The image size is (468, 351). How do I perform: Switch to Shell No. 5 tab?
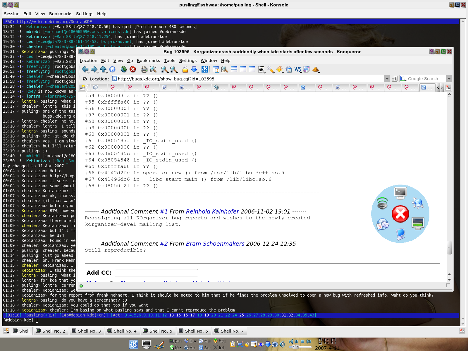click(158, 331)
